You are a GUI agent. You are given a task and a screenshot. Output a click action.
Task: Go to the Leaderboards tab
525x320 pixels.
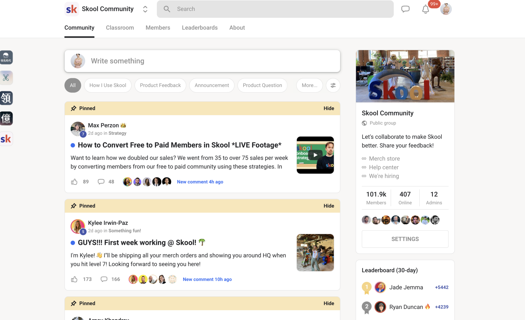(200, 28)
